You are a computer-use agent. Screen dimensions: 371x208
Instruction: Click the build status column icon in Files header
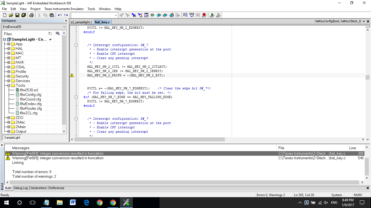click(58, 34)
